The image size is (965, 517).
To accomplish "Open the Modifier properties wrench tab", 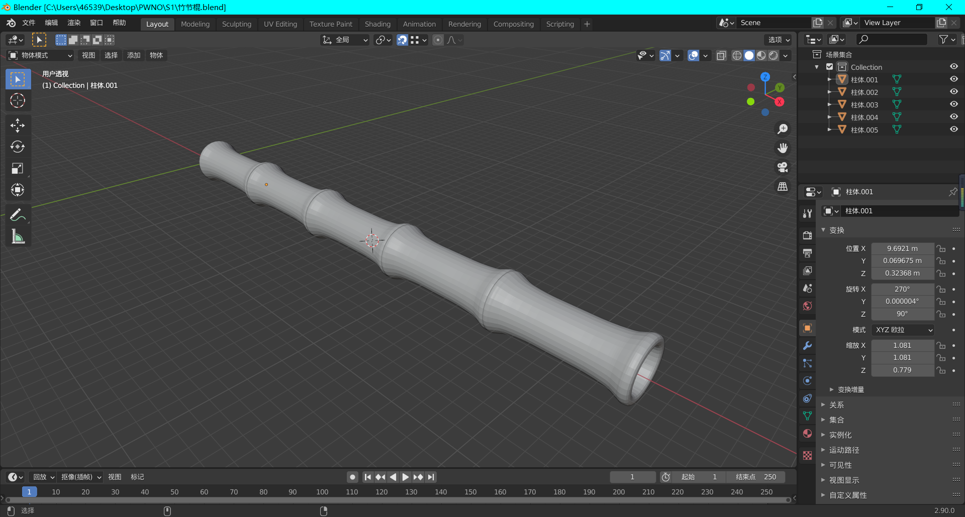I will click(x=808, y=346).
